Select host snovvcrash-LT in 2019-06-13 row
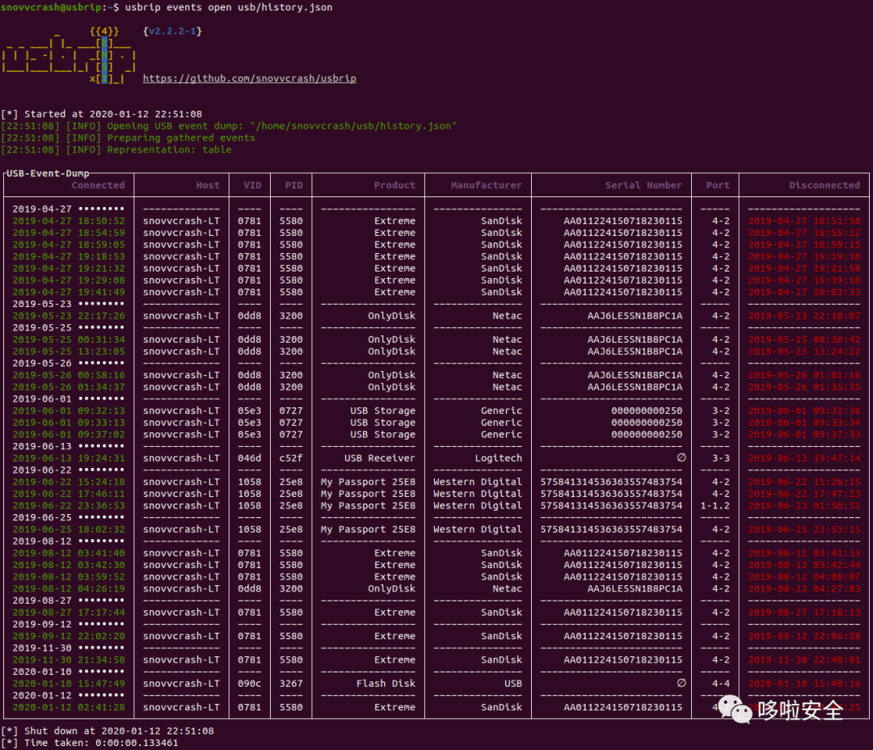This screenshot has height=750, width=873. (x=181, y=458)
